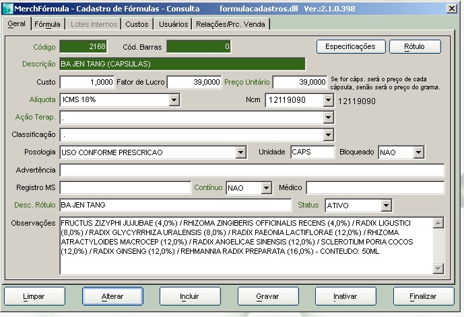Open the Posologia dropdown list

(240, 152)
